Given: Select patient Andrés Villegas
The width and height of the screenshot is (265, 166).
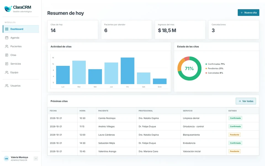Looking at the screenshot, I should point(107,126).
